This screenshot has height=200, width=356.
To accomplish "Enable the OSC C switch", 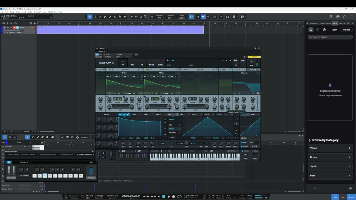I will pos(183,69).
